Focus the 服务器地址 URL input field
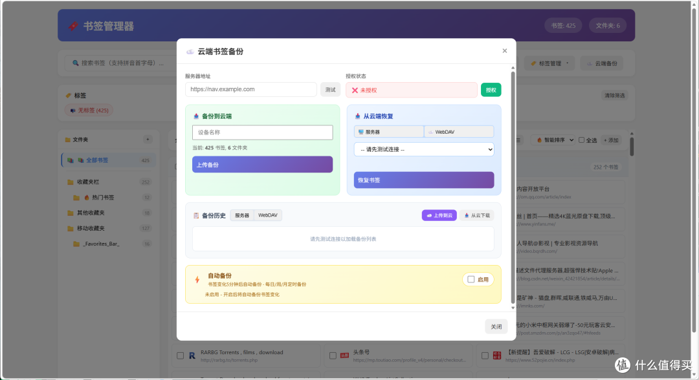This screenshot has width=699, height=380. tap(251, 89)
